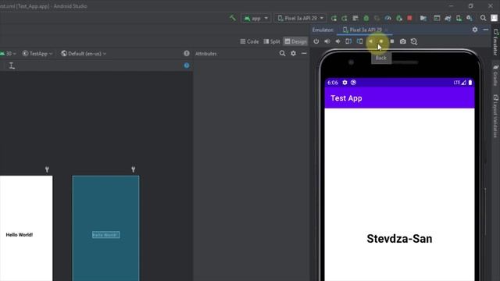Screen dimensions: 500x281
Task: Click the emulator zoom magnifier icon
Action: click(414, 41)
